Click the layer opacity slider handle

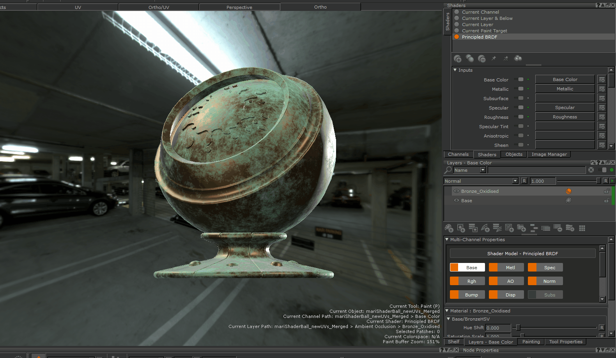[598, 181]
